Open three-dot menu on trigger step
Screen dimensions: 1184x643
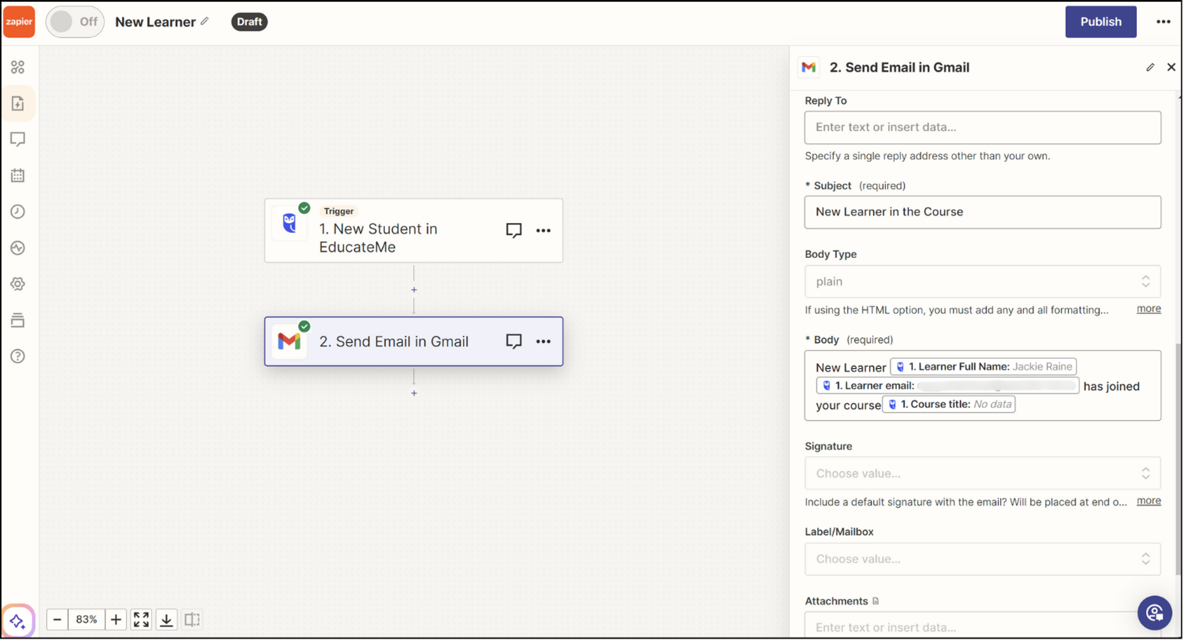(543, 230)
